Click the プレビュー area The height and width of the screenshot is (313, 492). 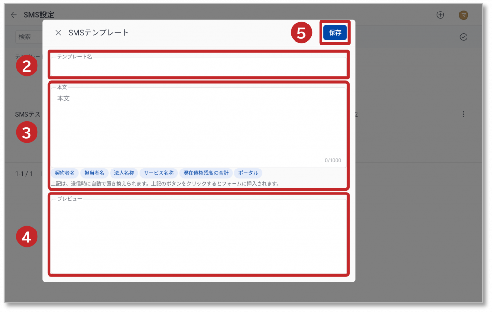pos(198,235)
